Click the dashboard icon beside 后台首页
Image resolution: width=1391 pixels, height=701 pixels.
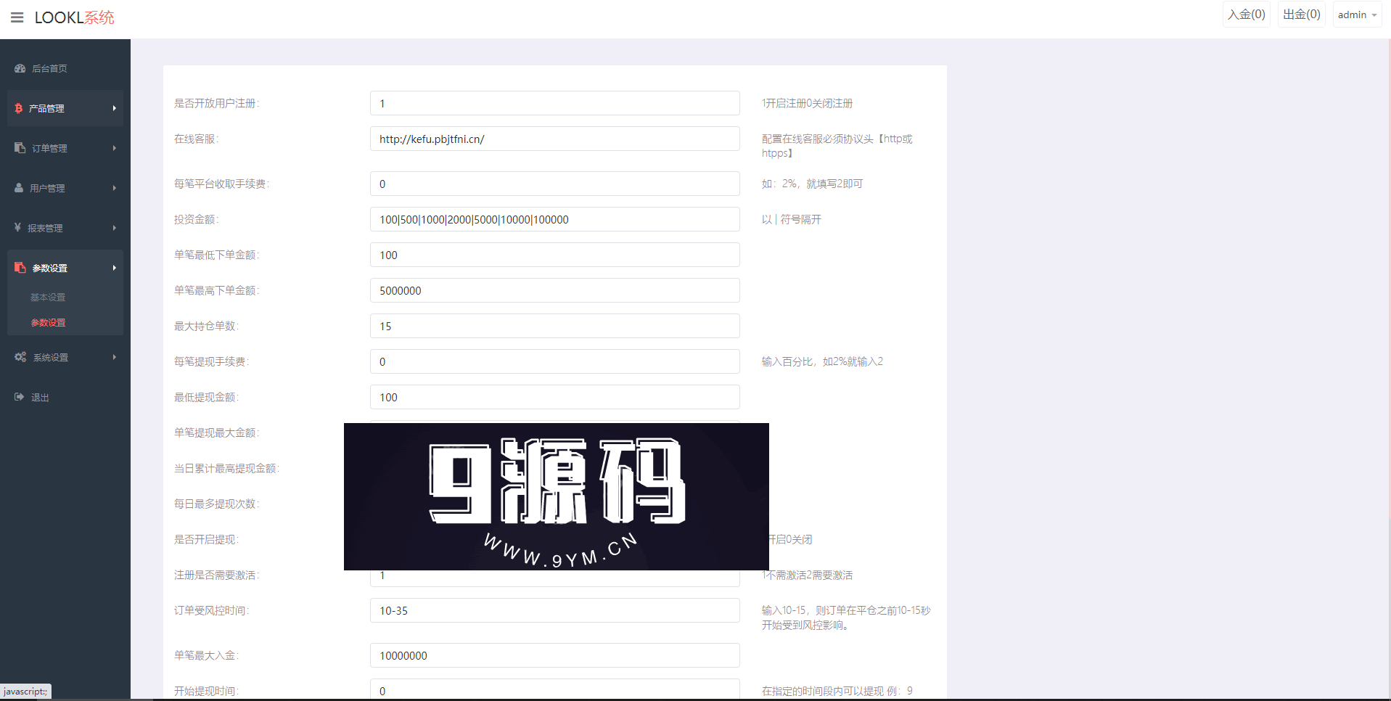[x=20, y=68]
